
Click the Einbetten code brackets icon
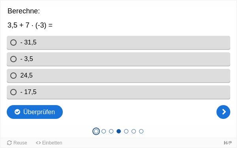coord(38,143)
